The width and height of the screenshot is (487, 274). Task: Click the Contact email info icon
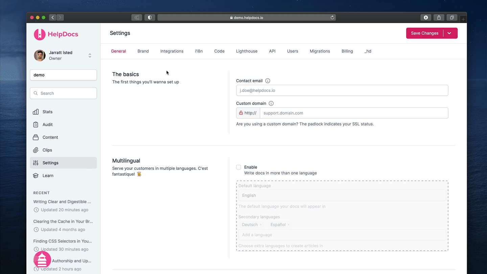pyautogui.click(x=268, y=81)
